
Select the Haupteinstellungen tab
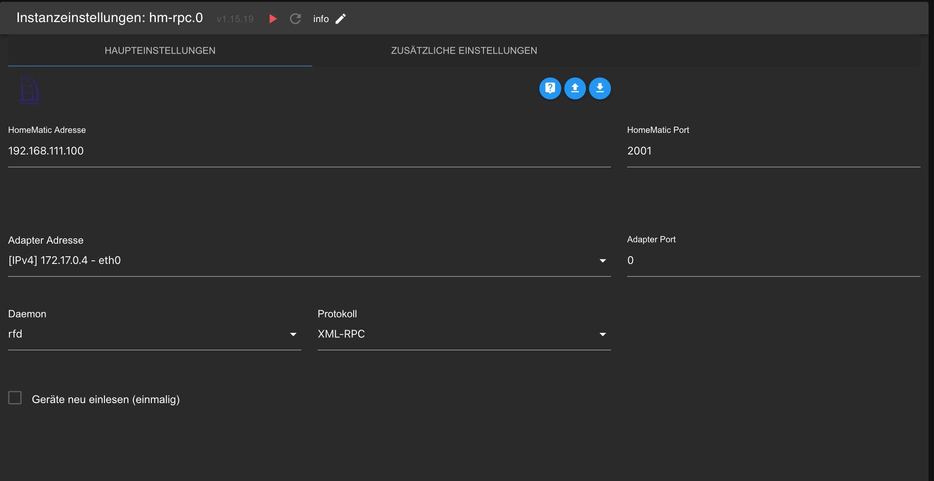point(160,50)
